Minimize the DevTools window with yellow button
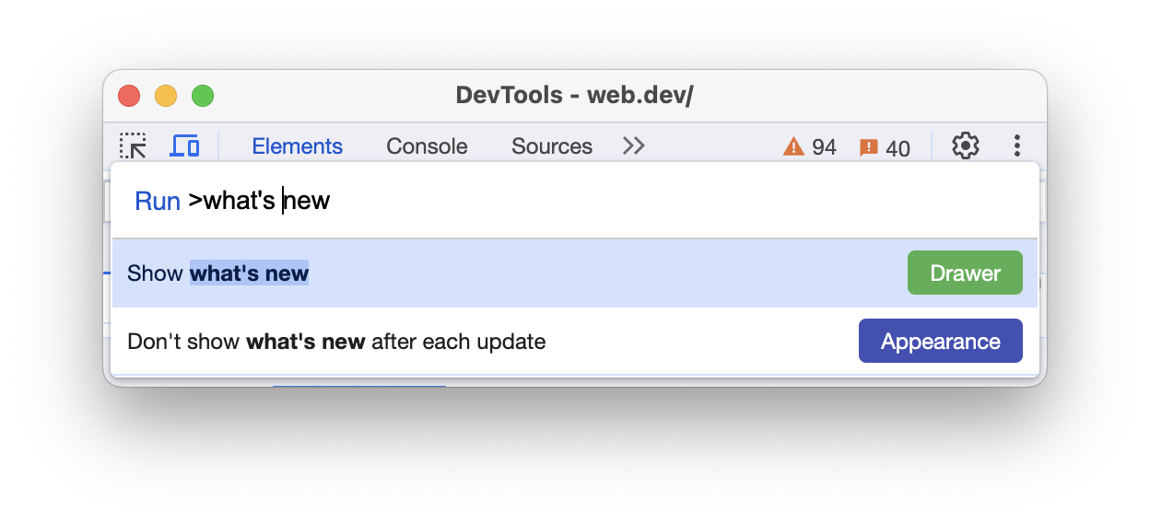1150x523 pixels. [166, 96]
